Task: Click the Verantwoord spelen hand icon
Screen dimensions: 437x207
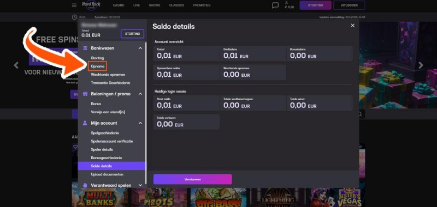Action: point(85,185)
